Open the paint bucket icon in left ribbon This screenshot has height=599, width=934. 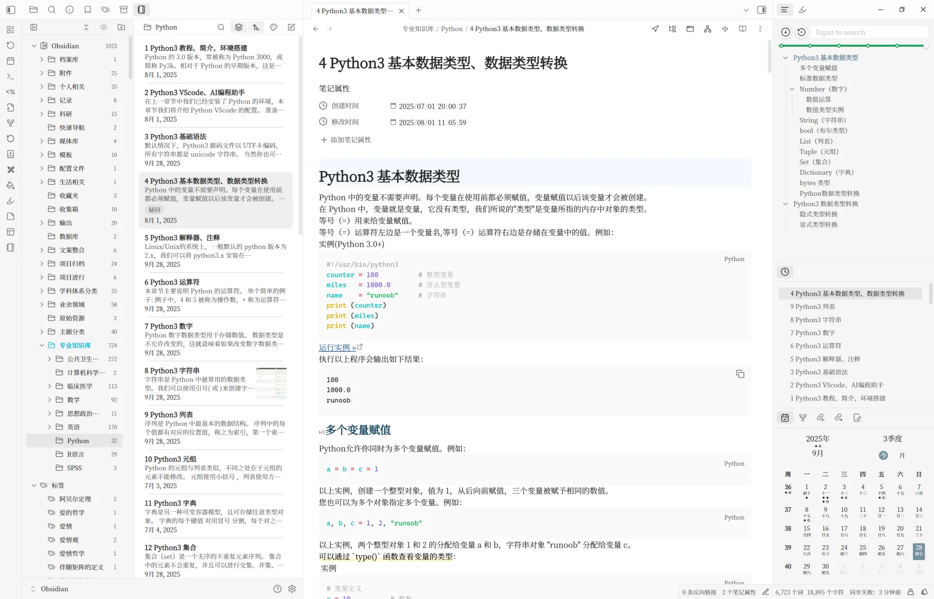11,185
